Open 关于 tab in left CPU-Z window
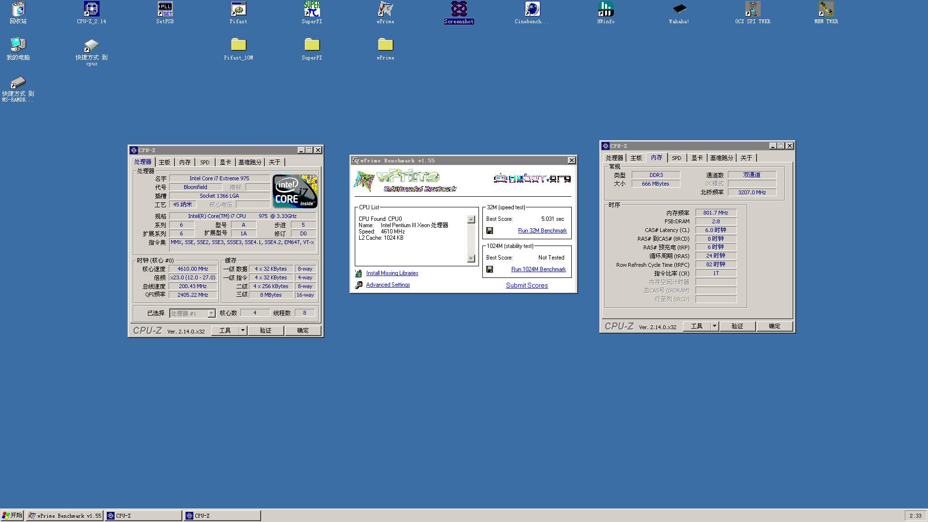928x522 pixels. coord(275,162)
